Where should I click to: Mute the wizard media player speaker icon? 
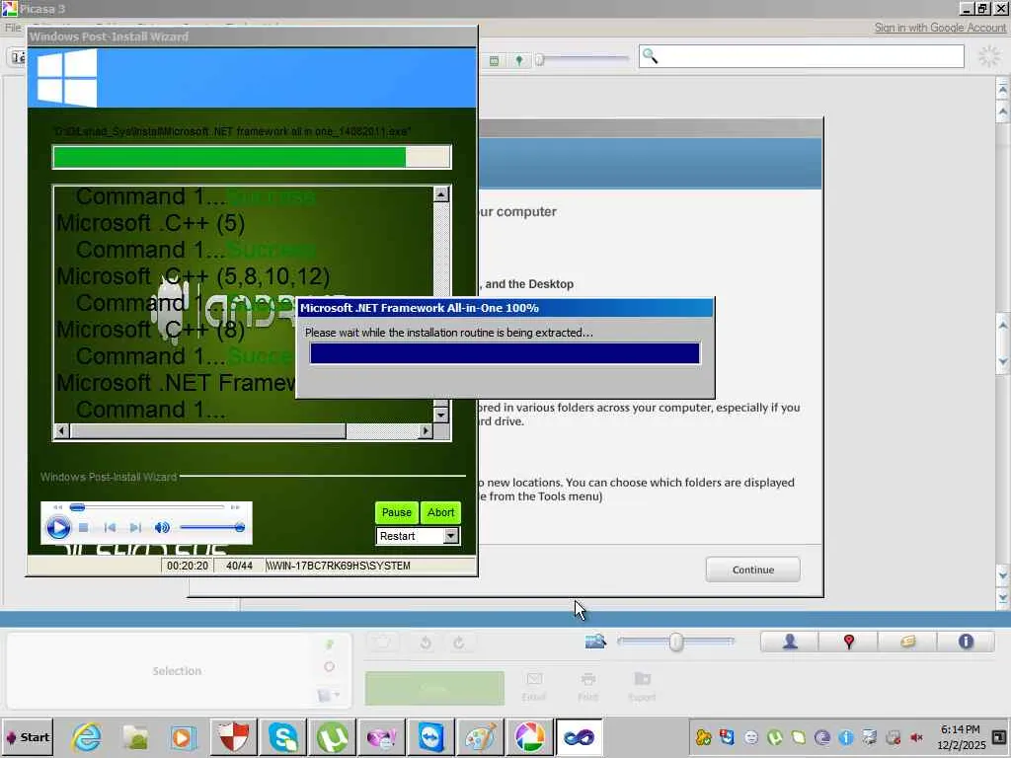pos(162,528)
